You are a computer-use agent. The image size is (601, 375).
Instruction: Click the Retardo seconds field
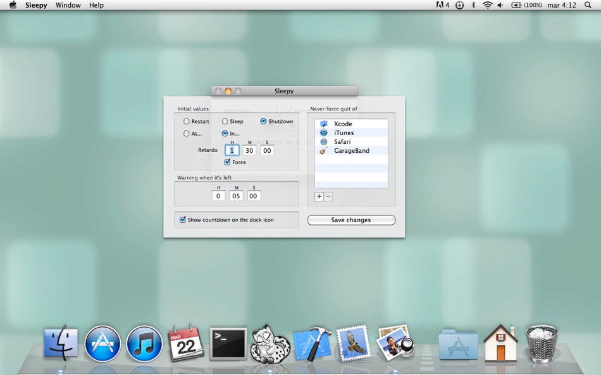coord(267,150)
